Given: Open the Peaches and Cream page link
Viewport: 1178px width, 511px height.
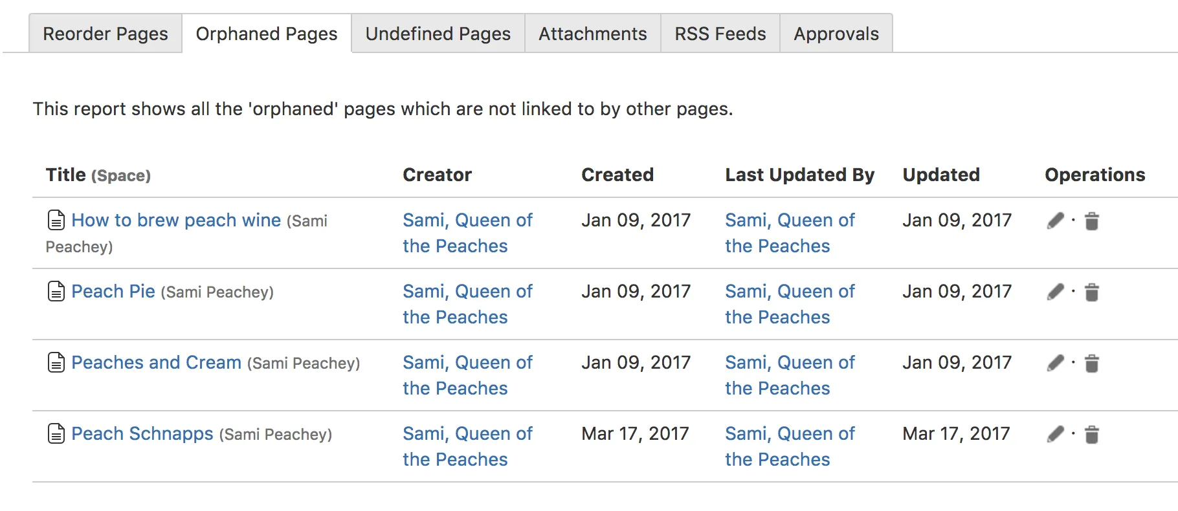Looking at the screenshot, I should [x=156, y=362].
